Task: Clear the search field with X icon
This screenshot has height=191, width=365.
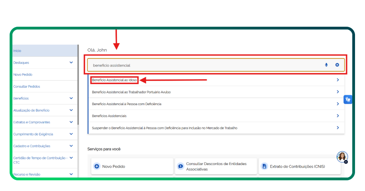Action: tap(337, 65)
